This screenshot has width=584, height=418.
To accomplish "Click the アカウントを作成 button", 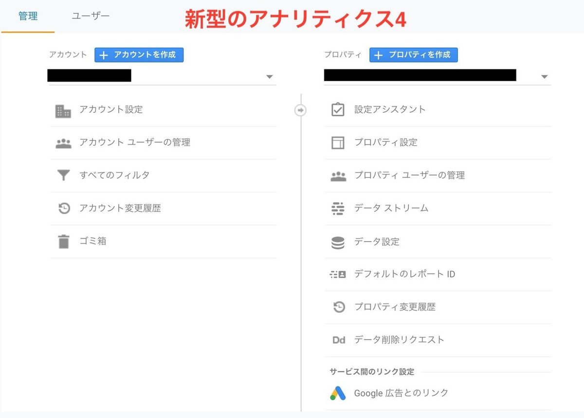I will coord(139,55).
